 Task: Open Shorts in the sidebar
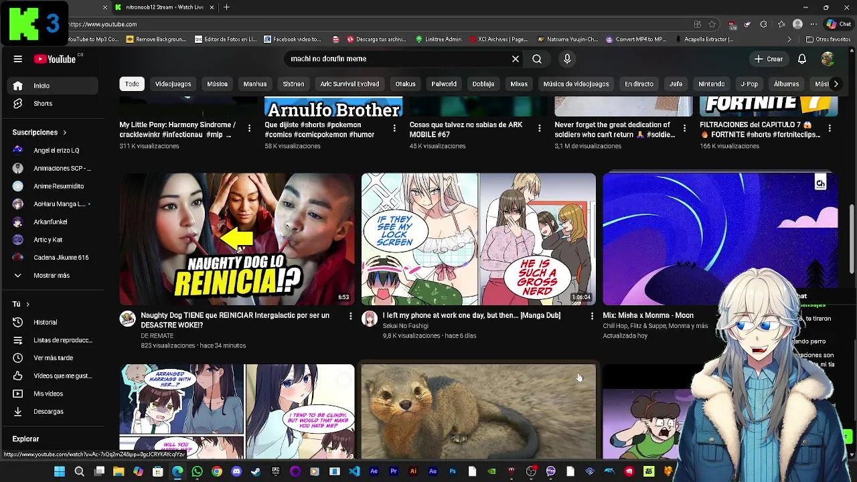coord(52,103)
